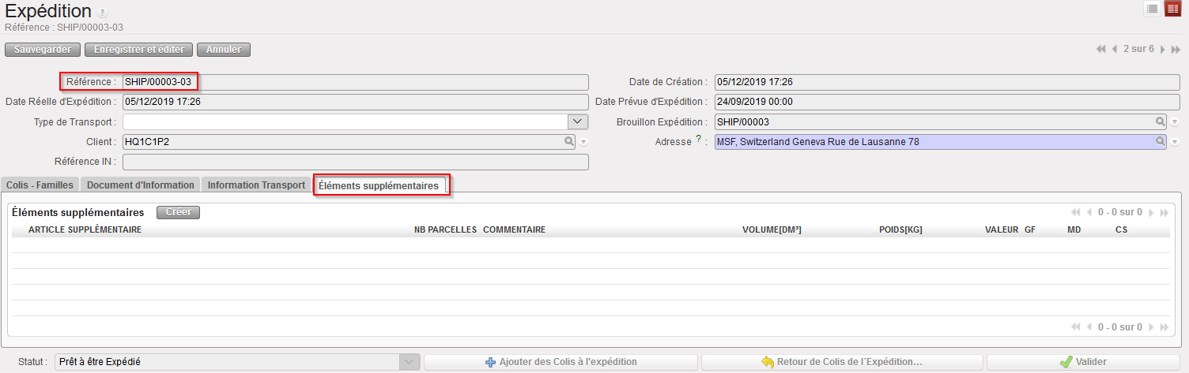Click Ajouter des Colis à l'expédition
This screenshot has width=1189, height=373.
click(x=561, y=362)
